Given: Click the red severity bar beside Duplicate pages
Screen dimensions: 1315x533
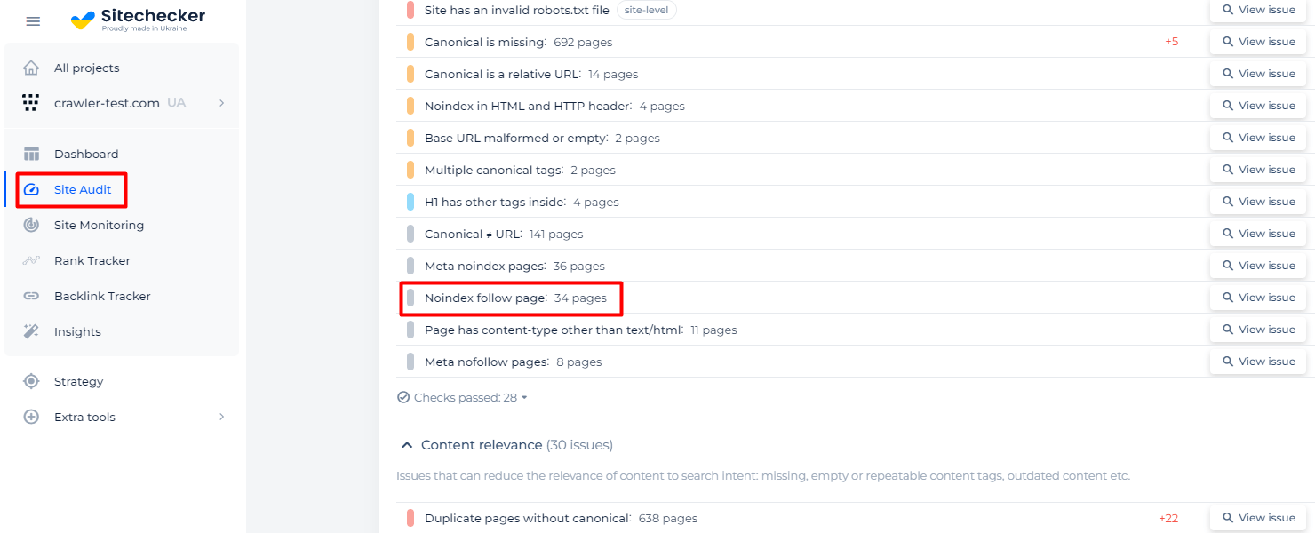Looking at the screenshot, I should pos(409,518).
